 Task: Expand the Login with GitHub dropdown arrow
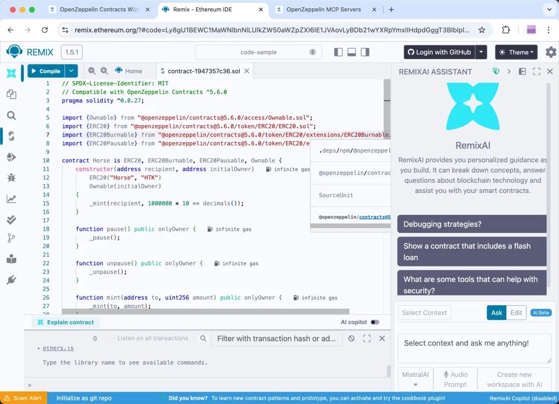[481, 52]
